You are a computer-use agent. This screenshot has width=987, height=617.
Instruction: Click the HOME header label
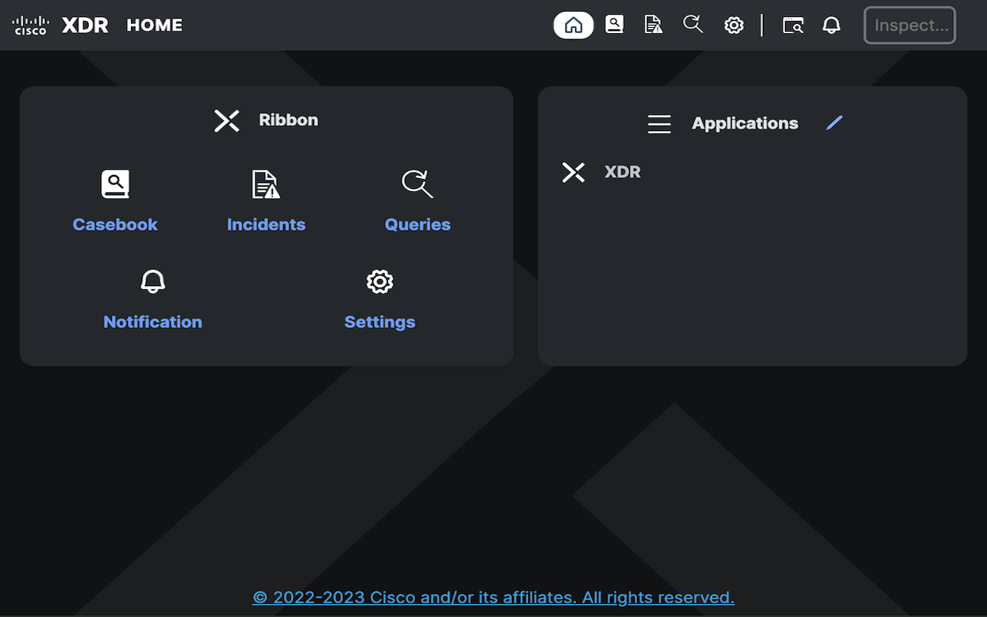(154, 25)
